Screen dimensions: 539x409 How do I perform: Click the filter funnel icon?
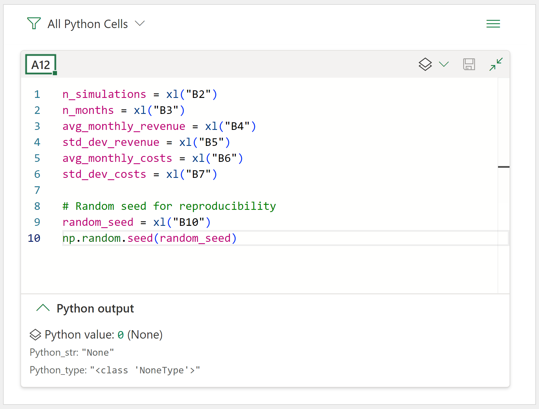[34, 24]
